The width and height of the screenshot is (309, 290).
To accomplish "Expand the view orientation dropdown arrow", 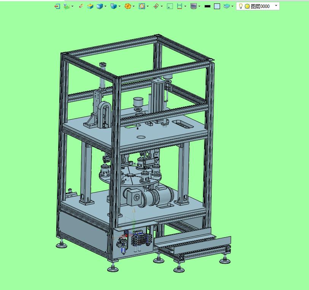I will 119,6.
